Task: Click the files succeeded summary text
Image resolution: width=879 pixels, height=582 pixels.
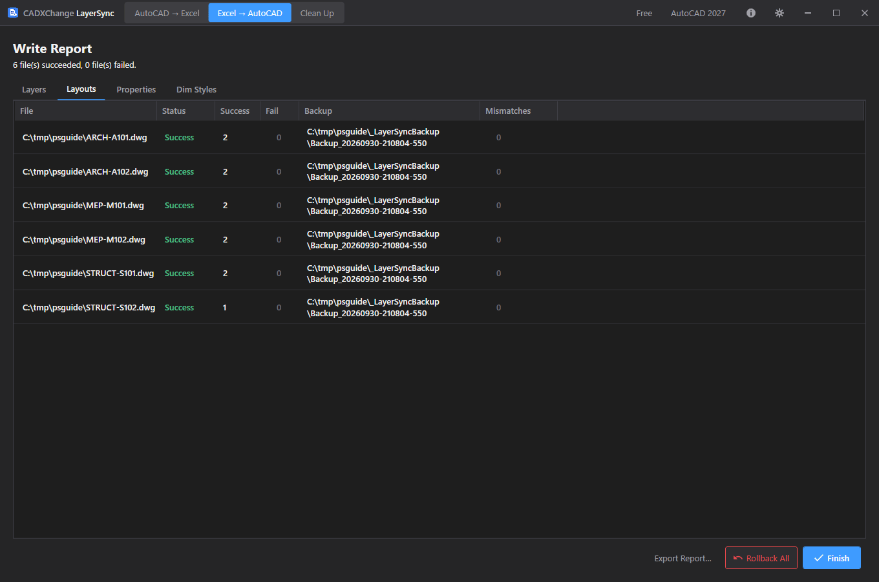Action: (74, 65)
